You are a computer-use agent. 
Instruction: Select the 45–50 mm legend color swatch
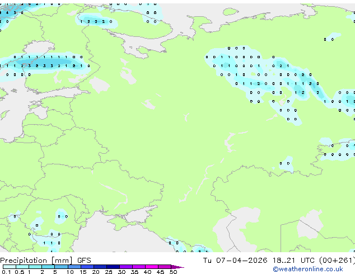click(165, 267)
